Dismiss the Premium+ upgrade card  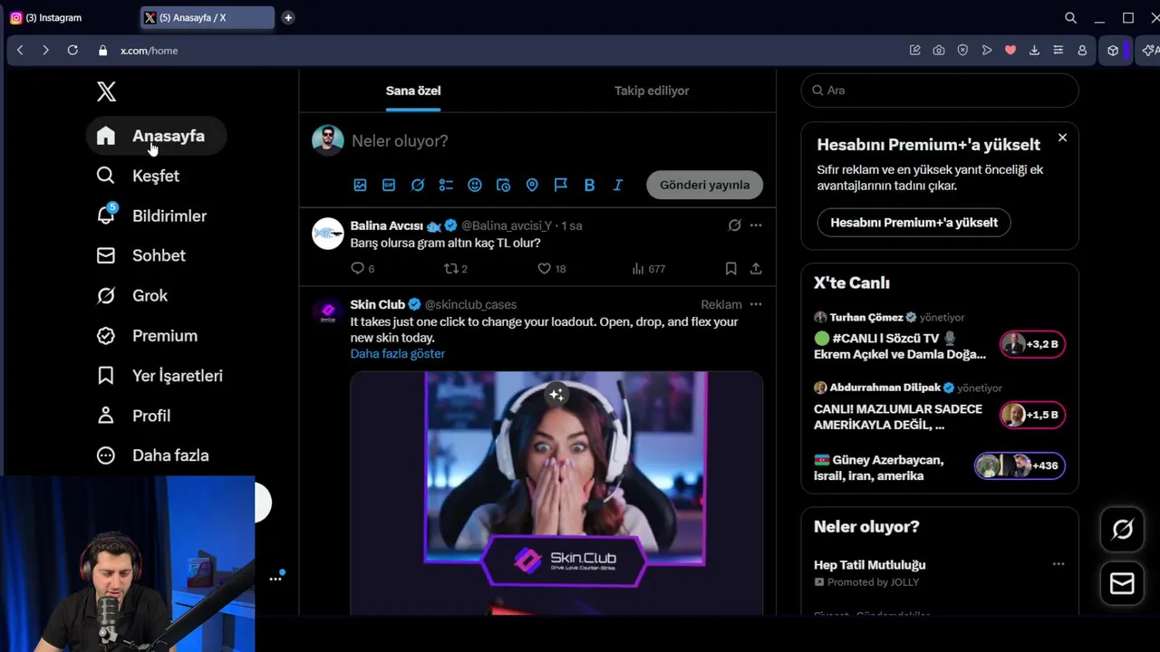[x=1062, y=138]
